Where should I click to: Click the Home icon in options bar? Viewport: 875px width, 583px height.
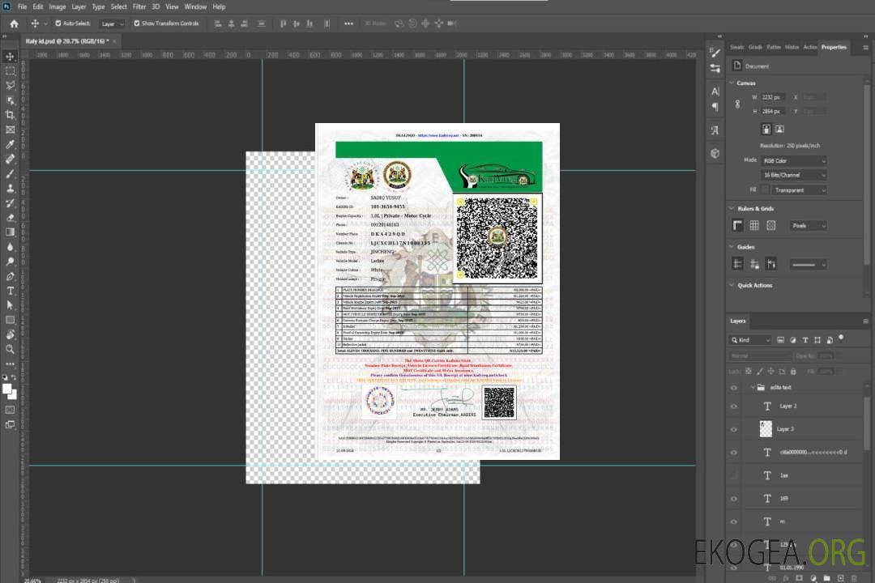(14, 23)
